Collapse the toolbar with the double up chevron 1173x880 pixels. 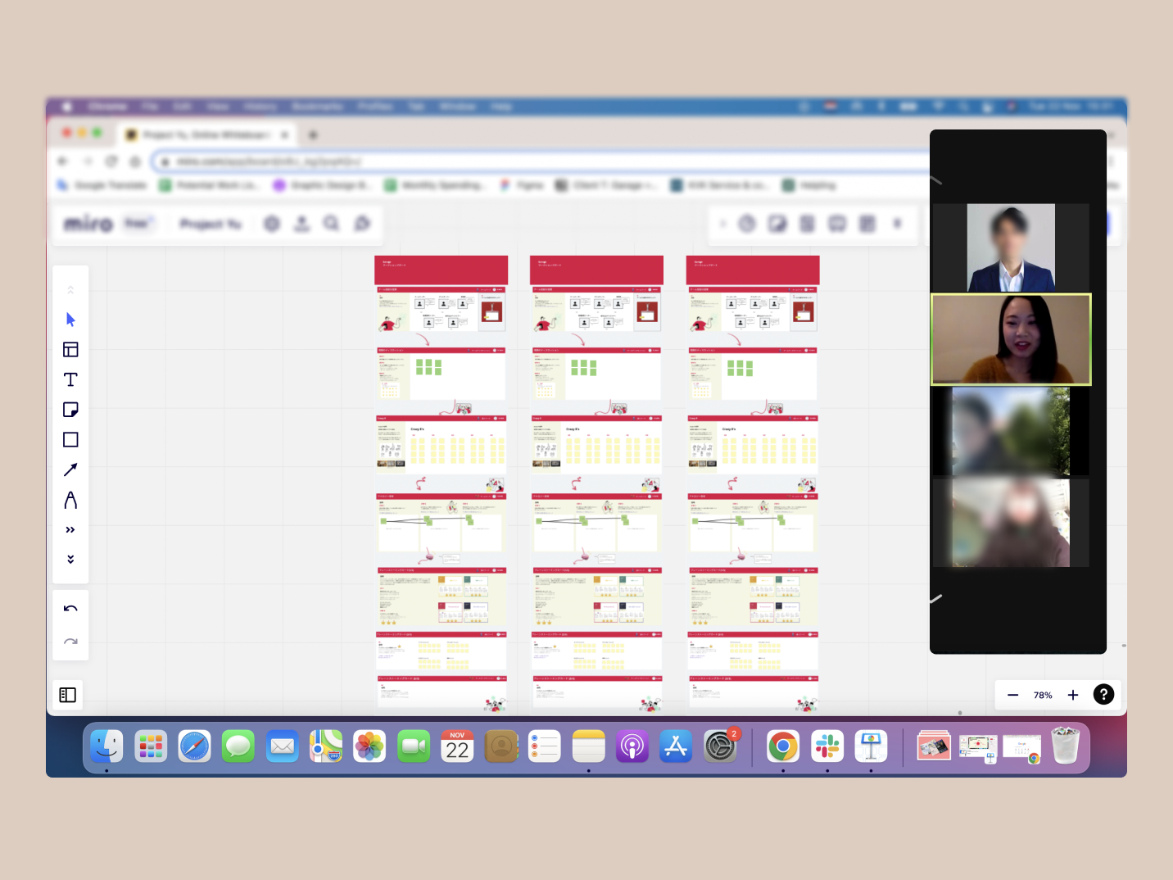(x=70, y=289)
